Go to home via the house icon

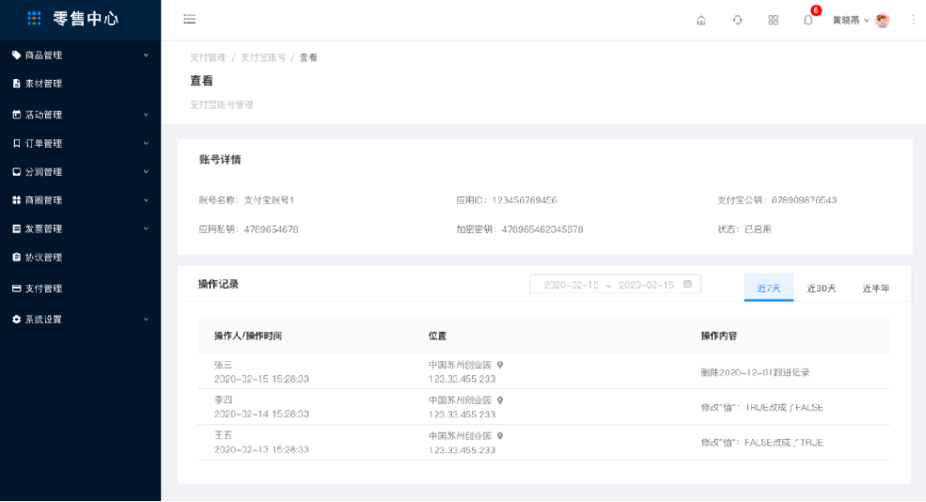tap(701, 20)
